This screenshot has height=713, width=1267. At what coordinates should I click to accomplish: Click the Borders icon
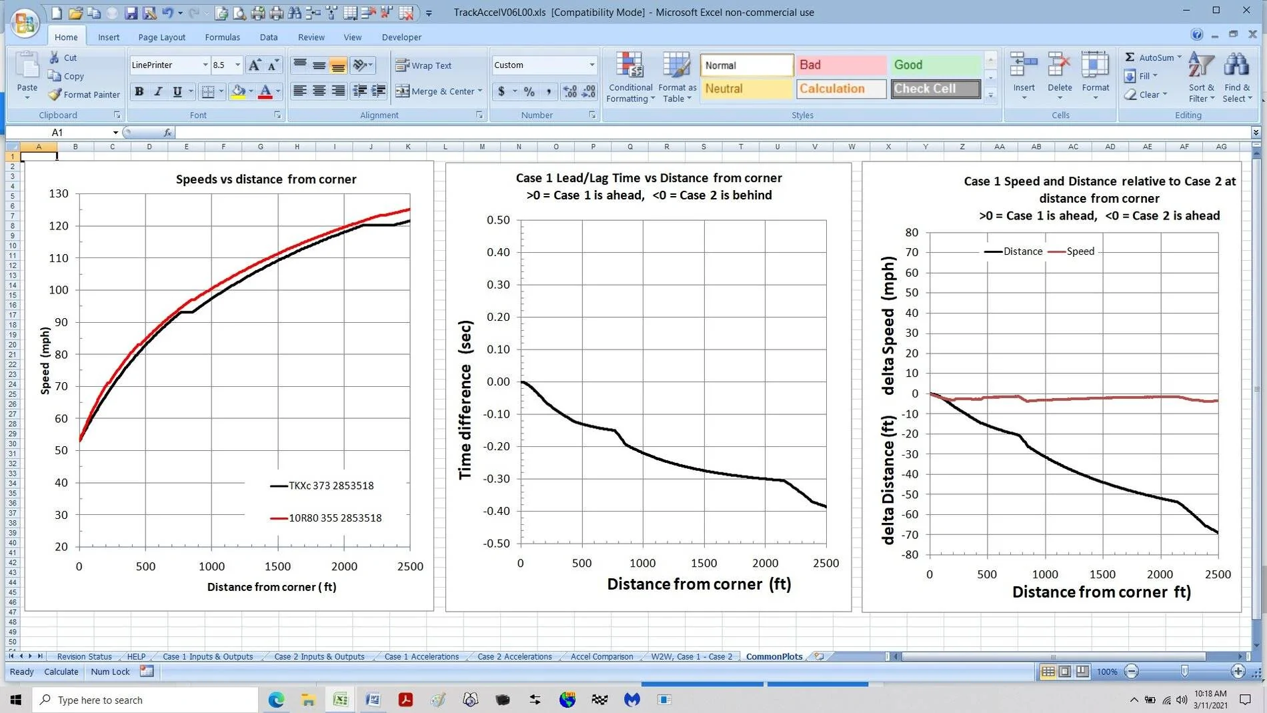208,91
